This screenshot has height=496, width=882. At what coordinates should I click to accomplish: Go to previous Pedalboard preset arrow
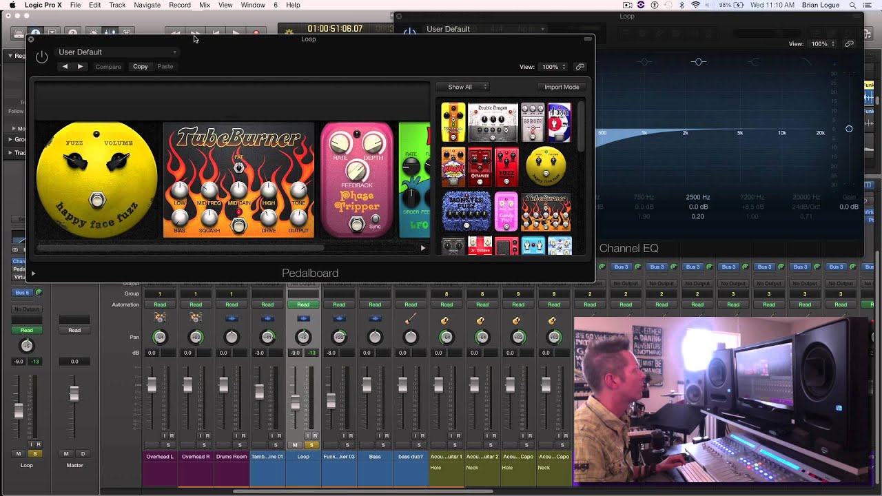pyautogui.click(x=65, y=66)
